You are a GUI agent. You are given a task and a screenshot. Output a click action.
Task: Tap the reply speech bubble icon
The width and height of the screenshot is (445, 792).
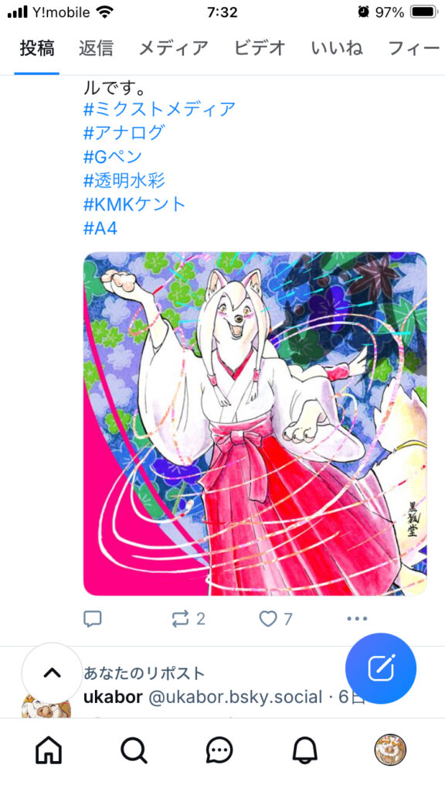pyautogui.click(x=93, y=619)
